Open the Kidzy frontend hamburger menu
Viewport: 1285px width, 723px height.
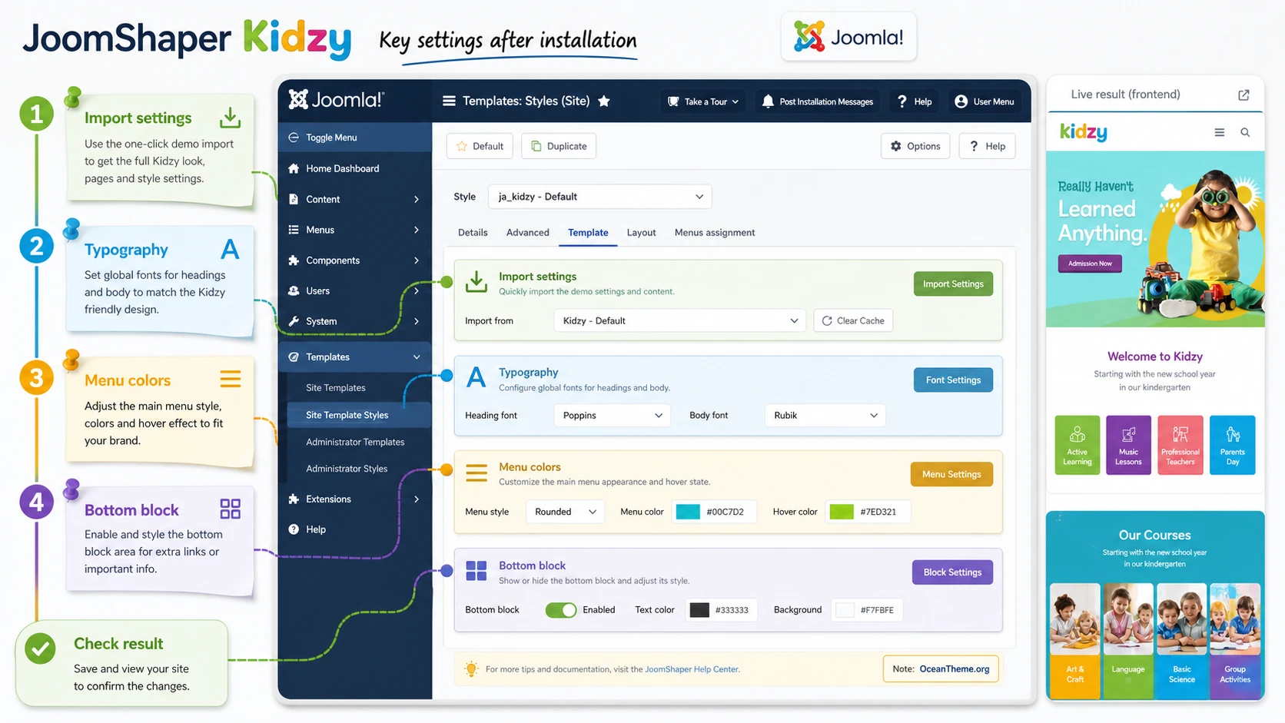[x=1219, y=133]
